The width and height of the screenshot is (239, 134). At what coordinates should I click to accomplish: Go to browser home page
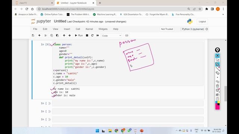[x=32, y=9]
